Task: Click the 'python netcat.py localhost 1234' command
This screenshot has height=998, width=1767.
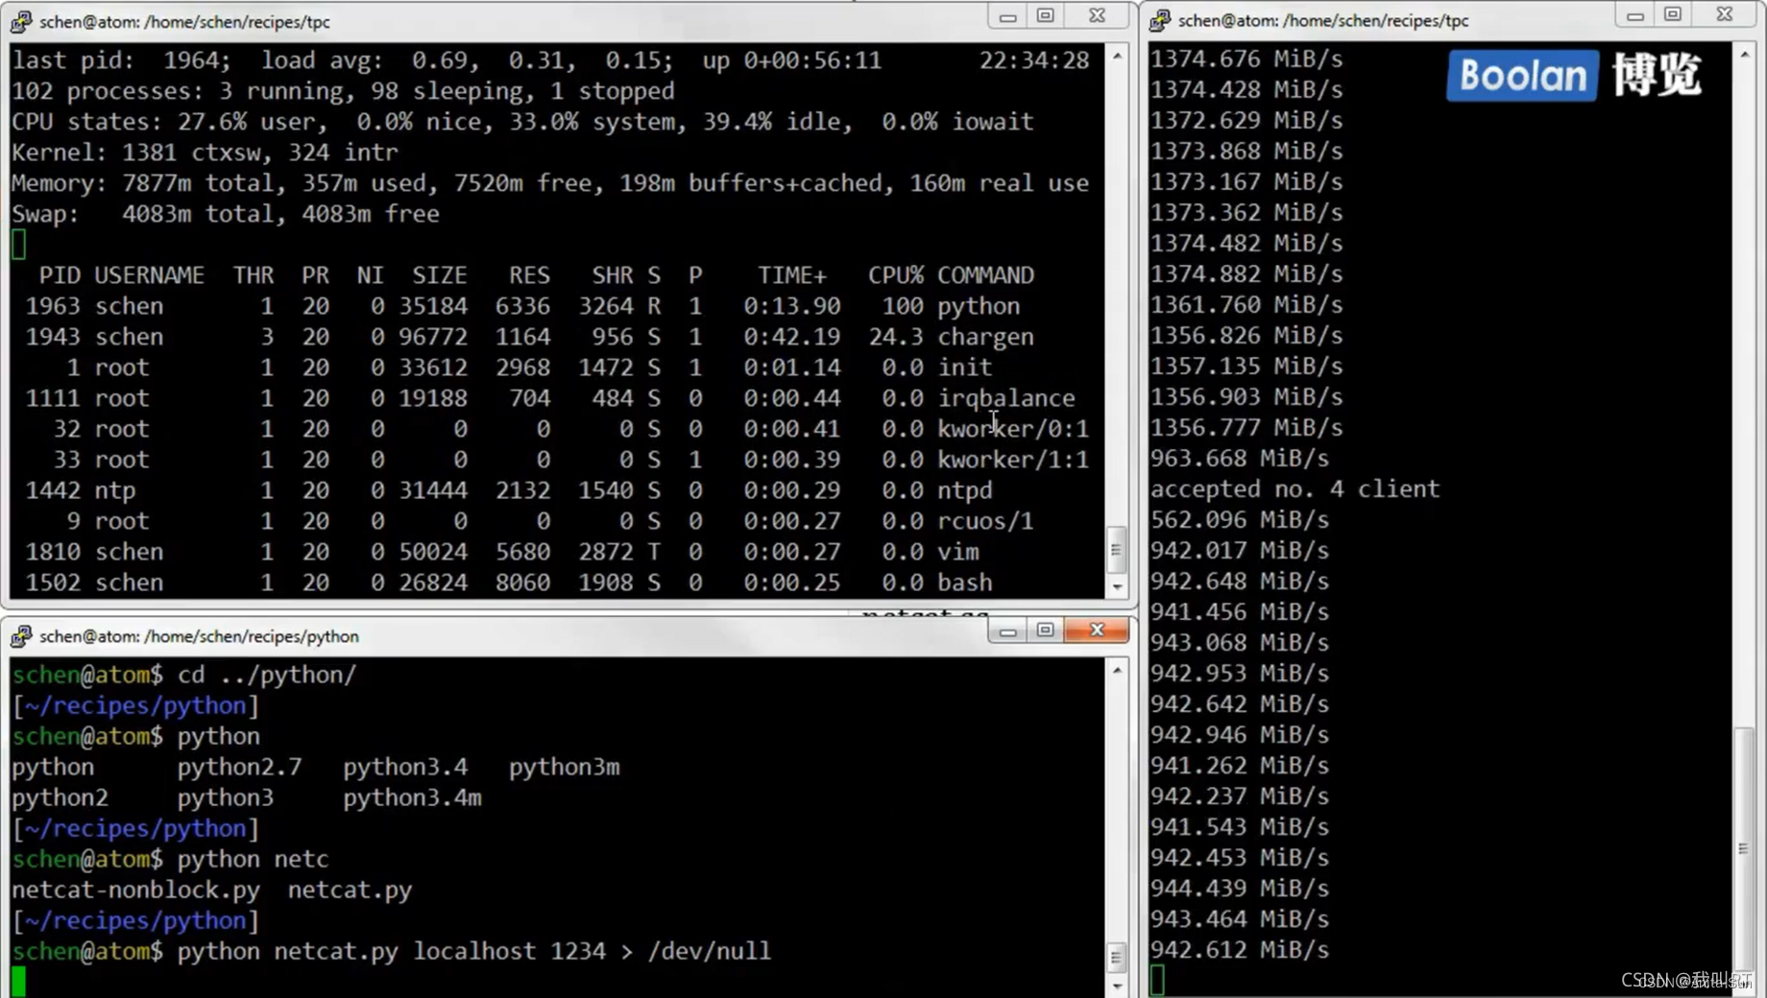Action: tap(392, 951)
